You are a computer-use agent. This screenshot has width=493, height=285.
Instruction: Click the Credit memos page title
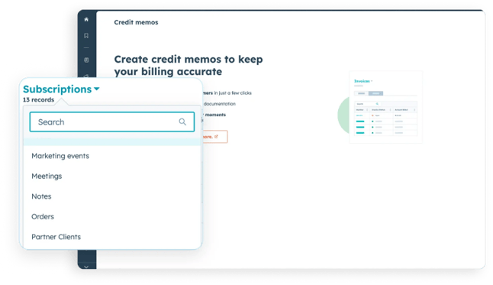pyautogui.click(x=136, y=22)
